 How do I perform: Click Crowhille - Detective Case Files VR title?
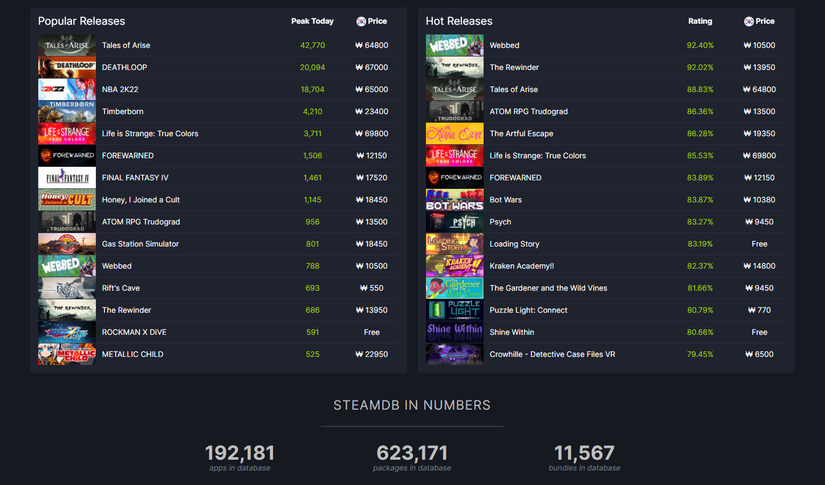553,354
